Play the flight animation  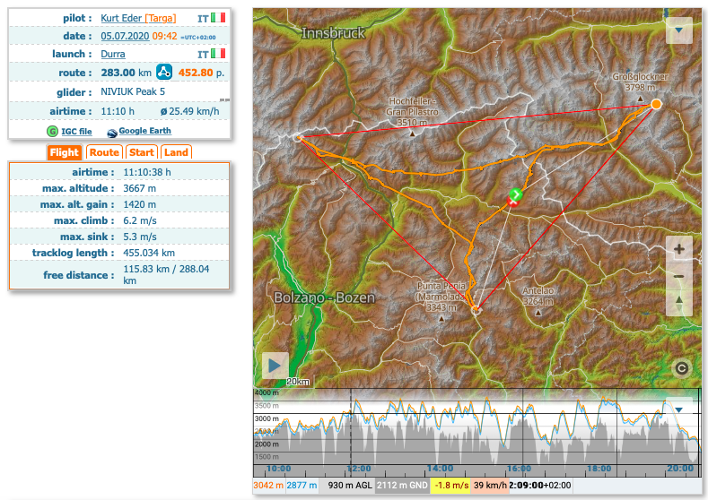pos(275,366)
